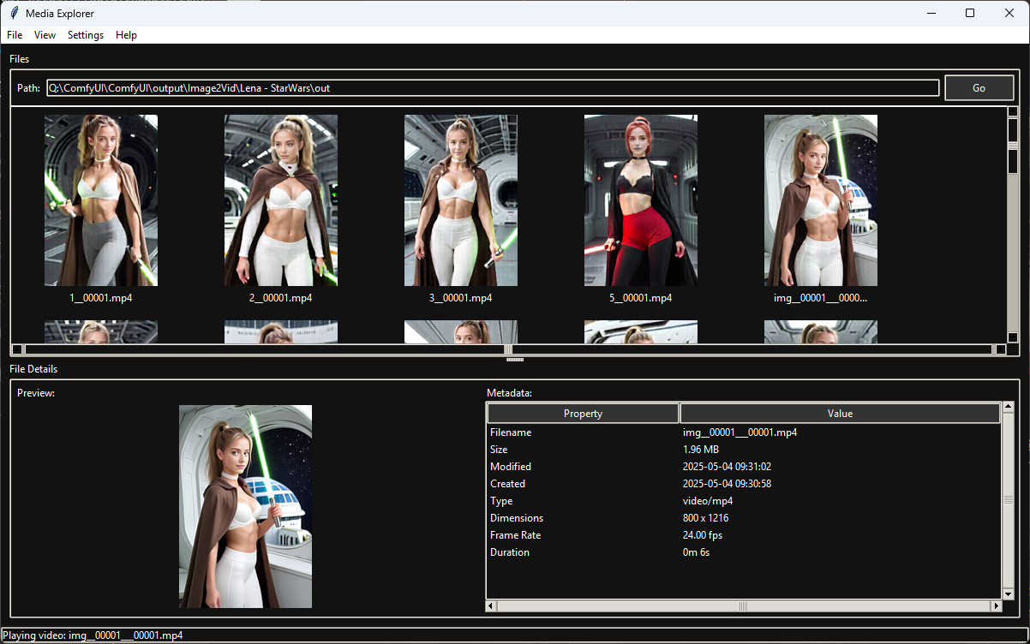Click the 0m 6s duration value

pyautogui.click(x=696, y=552)
